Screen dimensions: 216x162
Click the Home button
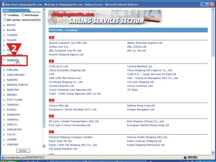pos(23,151)
